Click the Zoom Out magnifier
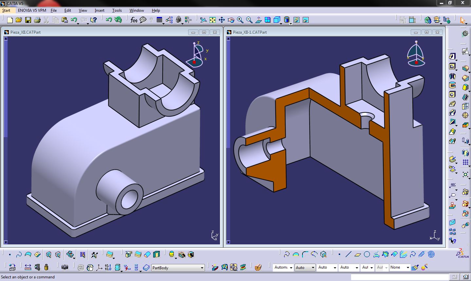 pyautogui.click(x=249, y=20)
